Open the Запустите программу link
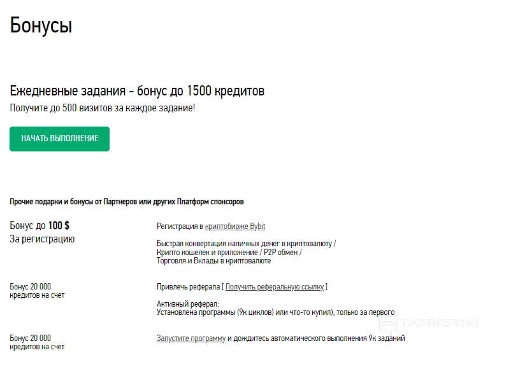 [x=191, y=338]
